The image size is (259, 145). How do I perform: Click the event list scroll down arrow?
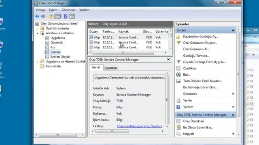click(170, 48)
